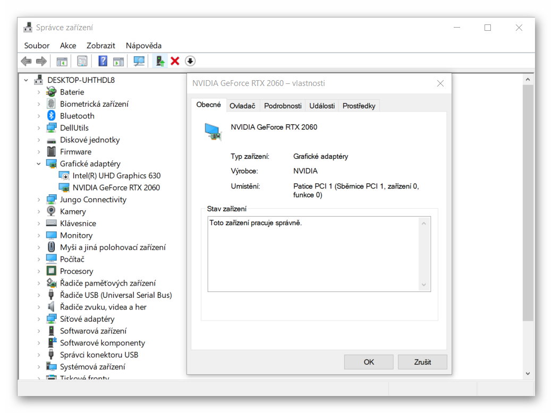552x413 pixels.
Task: Open the Nápověda menu
Action: [143, 46]
